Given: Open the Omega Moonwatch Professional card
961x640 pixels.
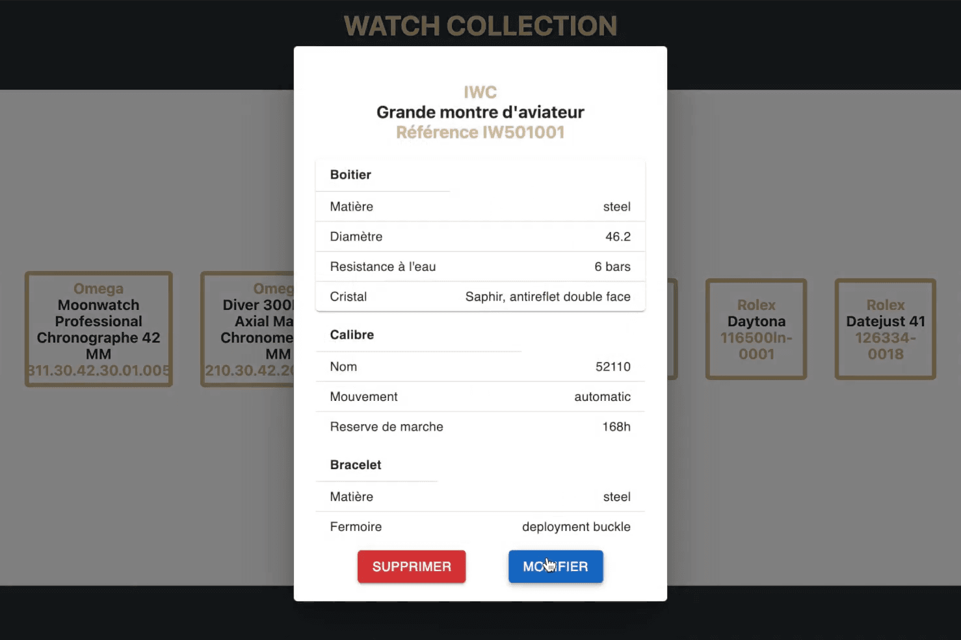Looking at the screenshot, I should coord(98,329).
